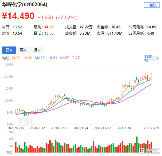Image resolution: width=162 pixels, height=156 pixels.
Task: Click the faded 格隆汇 watermark in chart
Action: click(27, 121)
